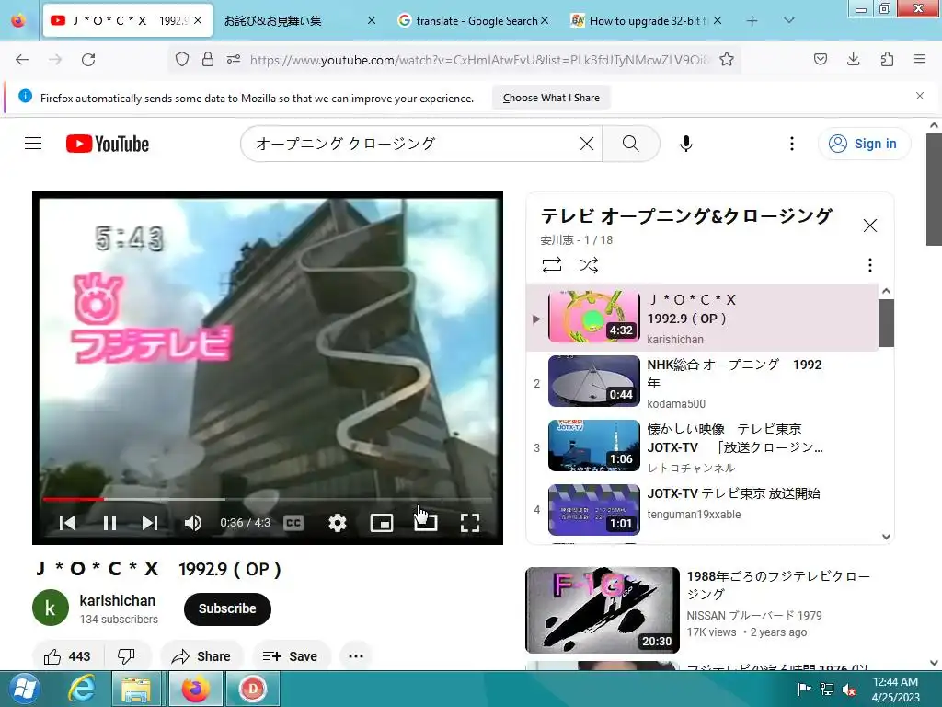The image size is (942, 707).
Task: Open the taskbar clock showing 12:44 AM
Action: 895,689
